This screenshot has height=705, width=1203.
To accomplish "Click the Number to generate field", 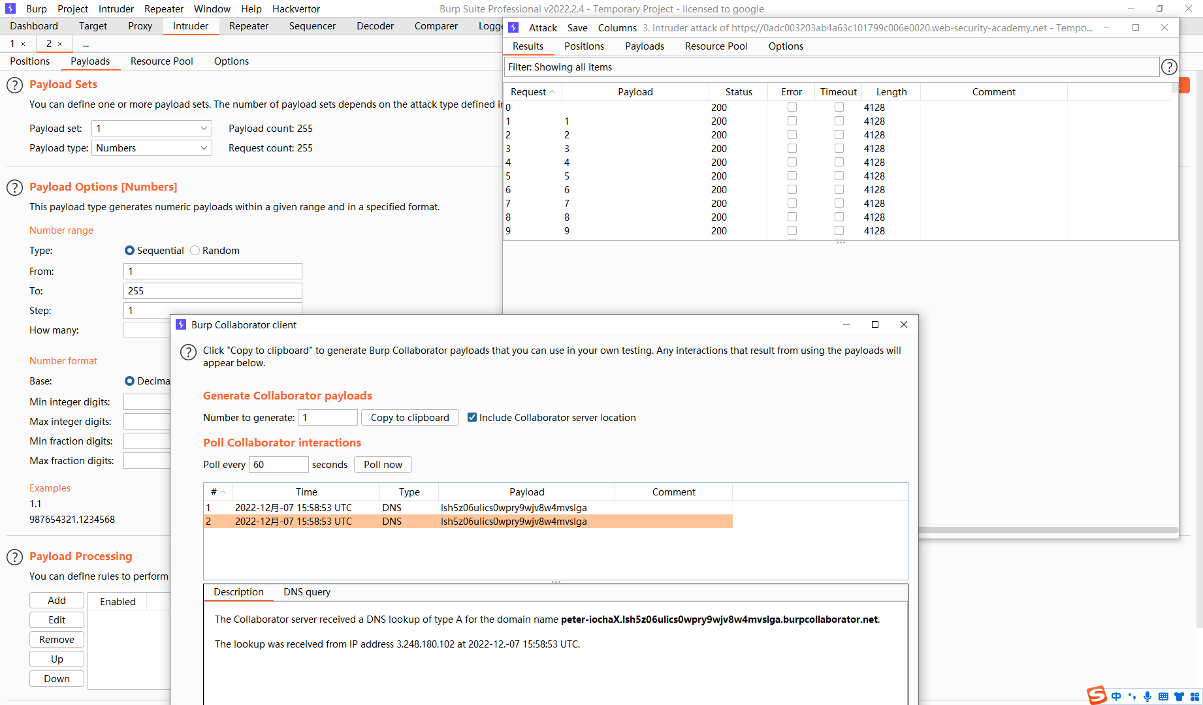I will (x=328, y=418).
